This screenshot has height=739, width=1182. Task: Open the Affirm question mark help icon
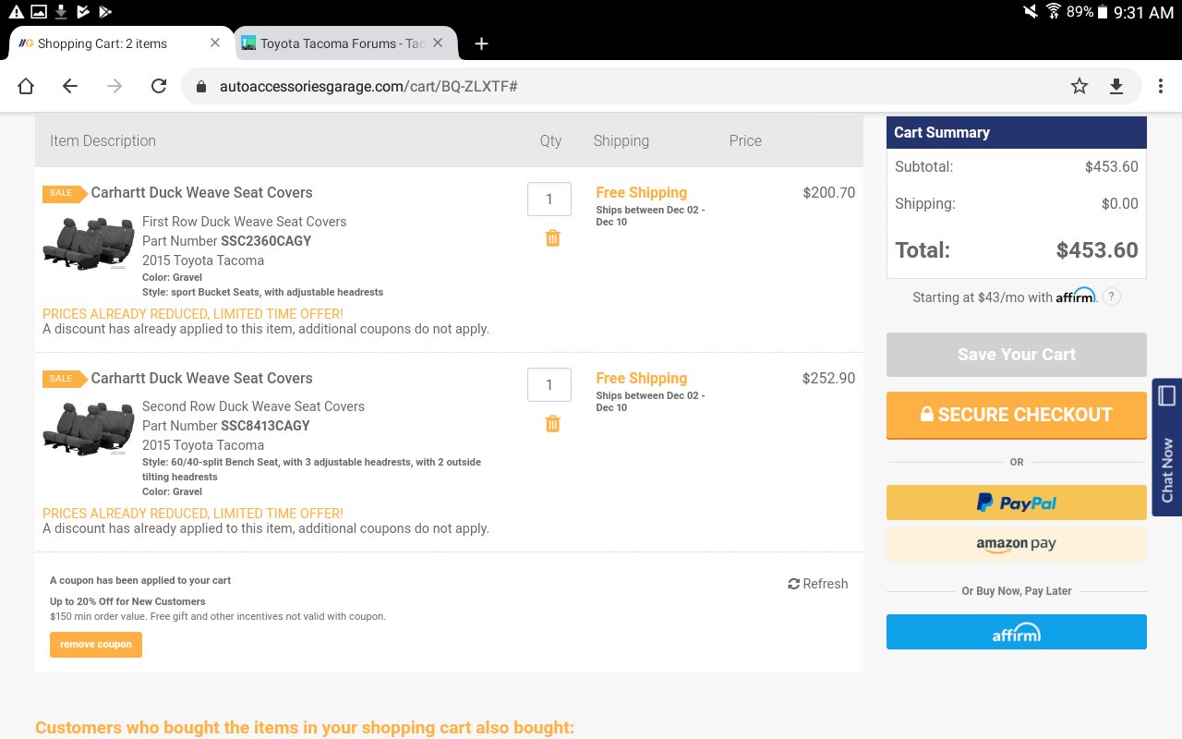1112,297
